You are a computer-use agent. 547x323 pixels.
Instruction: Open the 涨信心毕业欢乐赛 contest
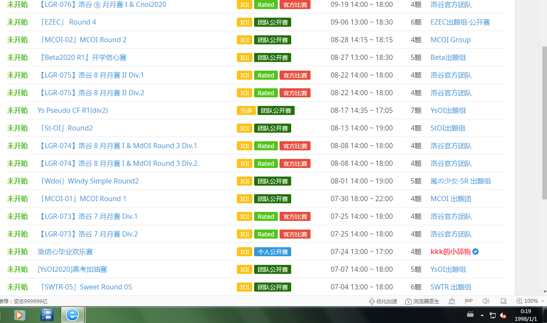coord(65,252)
